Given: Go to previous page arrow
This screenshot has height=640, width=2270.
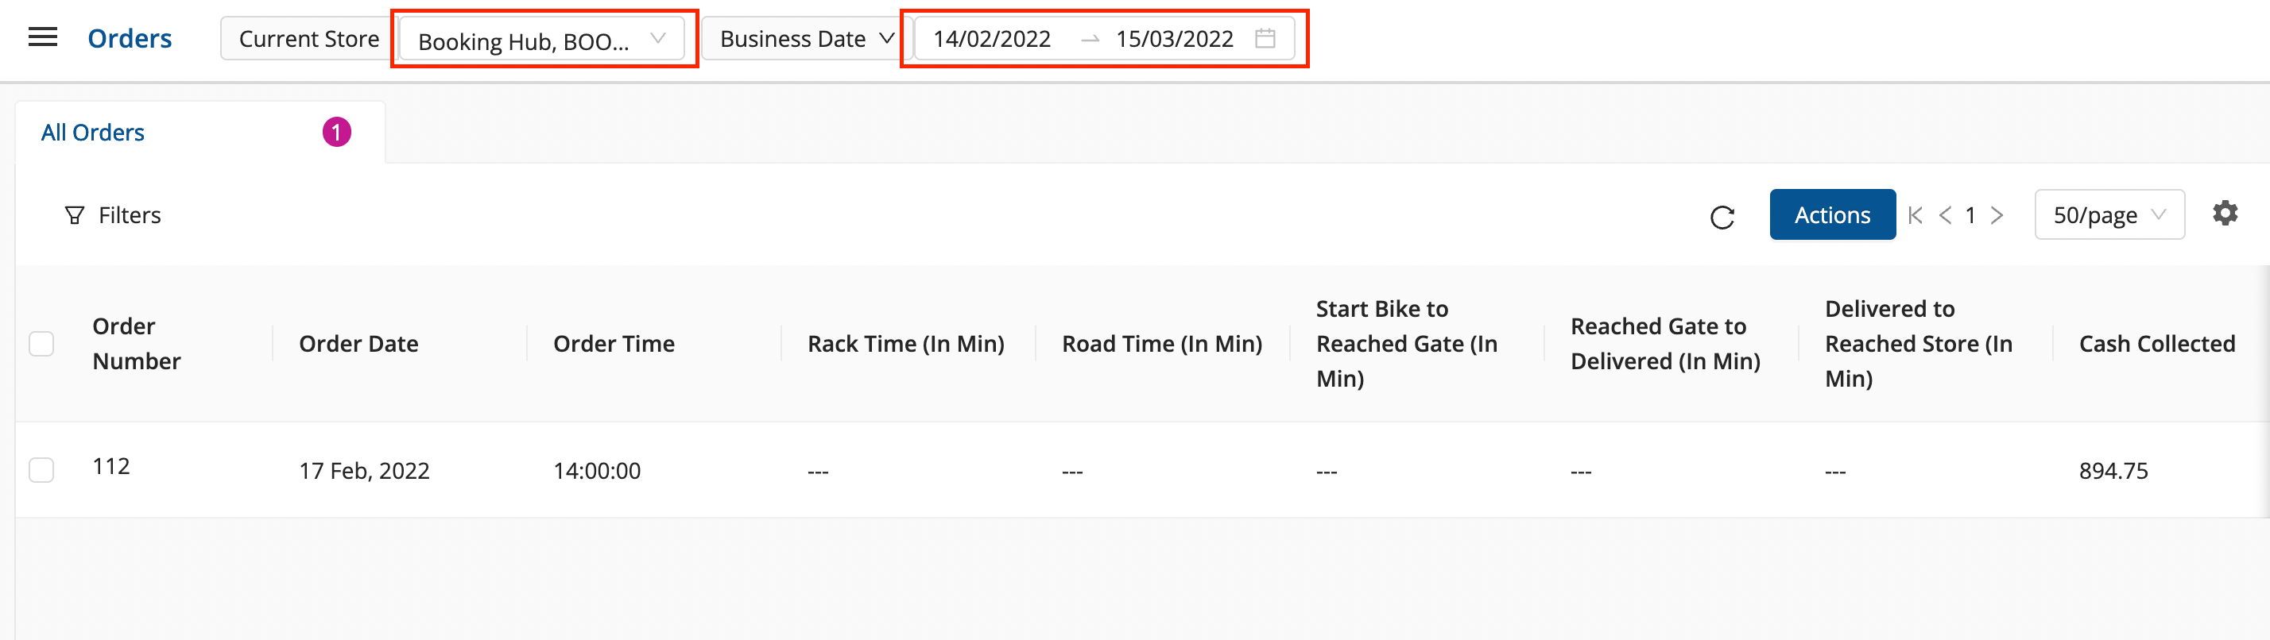Looking at the screenshot, I should (x=1945, y=216).
